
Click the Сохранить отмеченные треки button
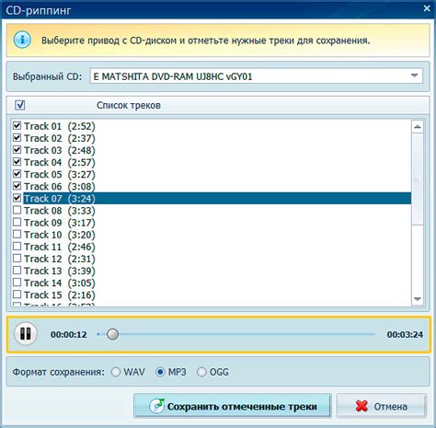point(233,406)
